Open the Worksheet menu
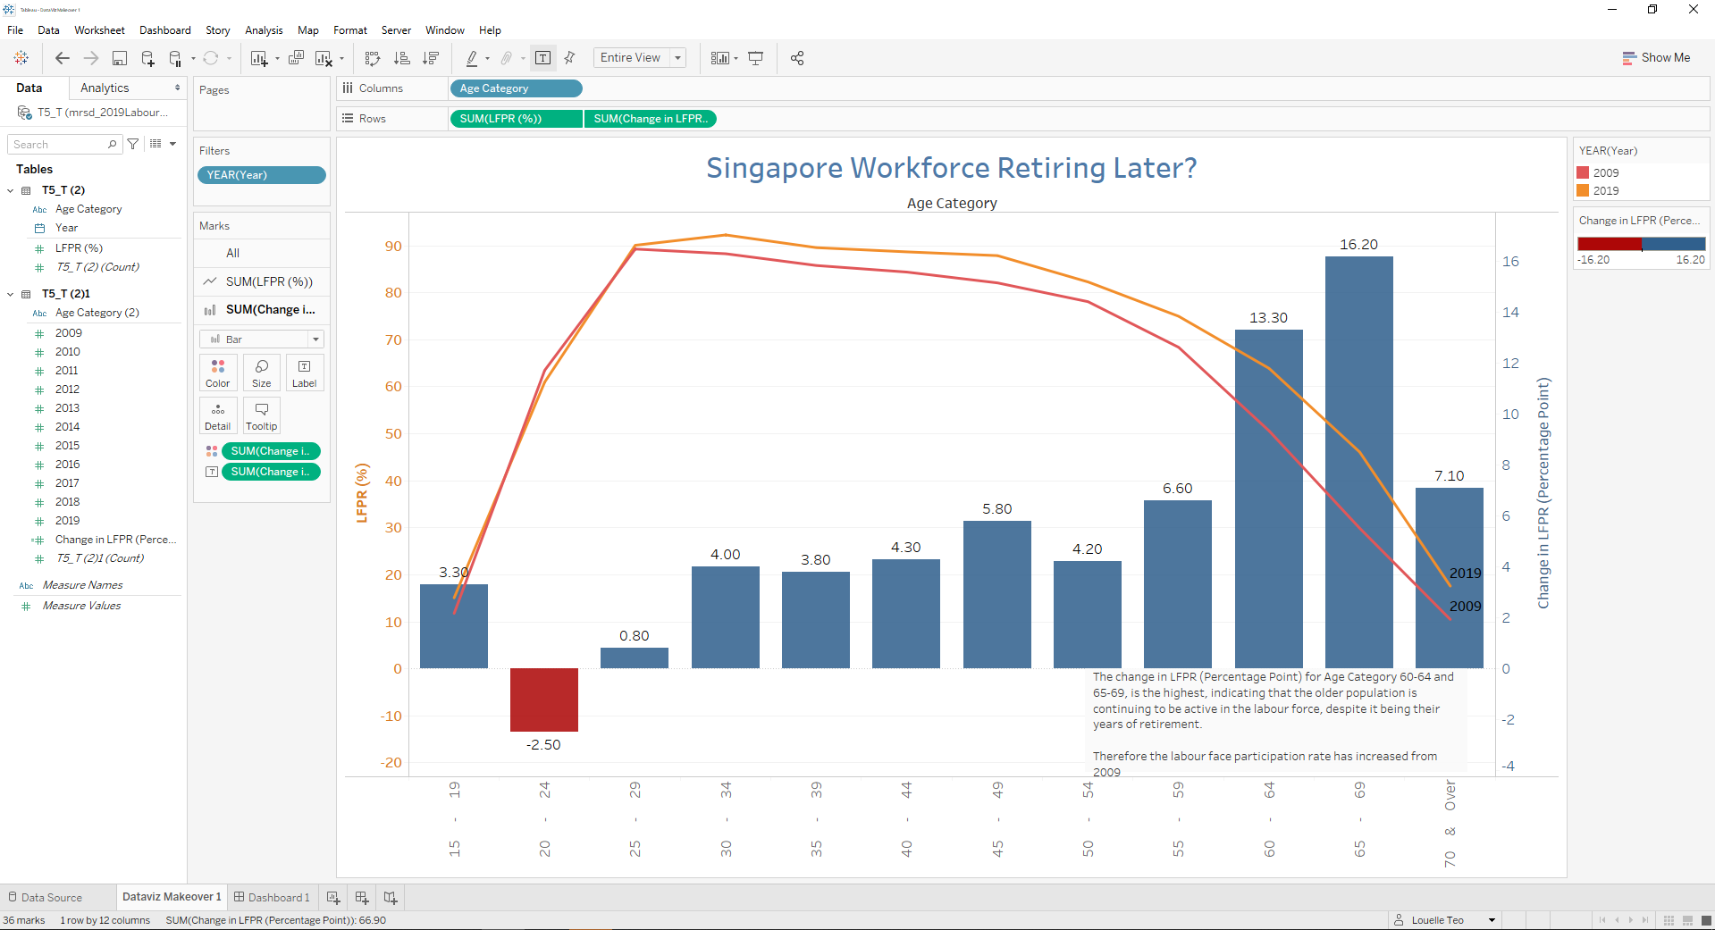Screen dimensions: 1715x930 [x=98, y=29]
